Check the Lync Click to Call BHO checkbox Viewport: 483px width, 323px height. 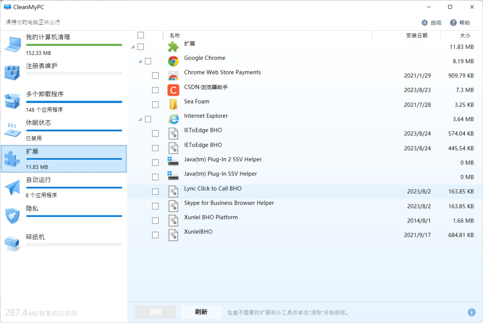point(155,191)
